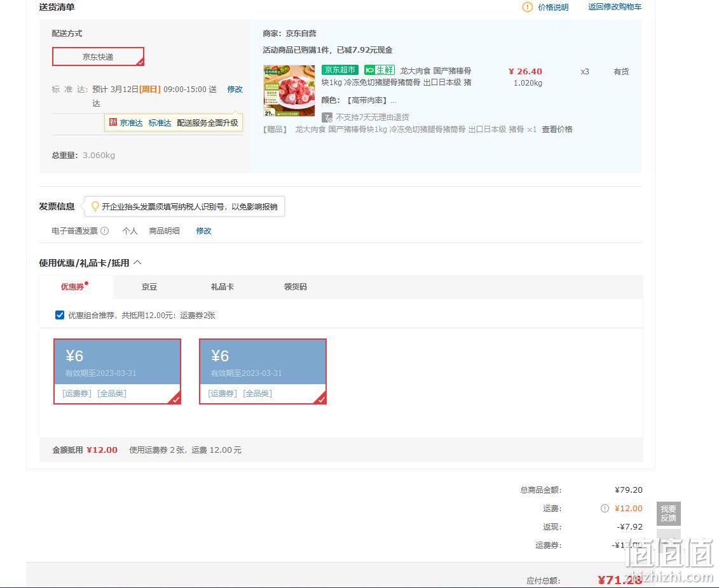Open the 价格说明 link
This screenshot has height=588, width=719.
553,8
